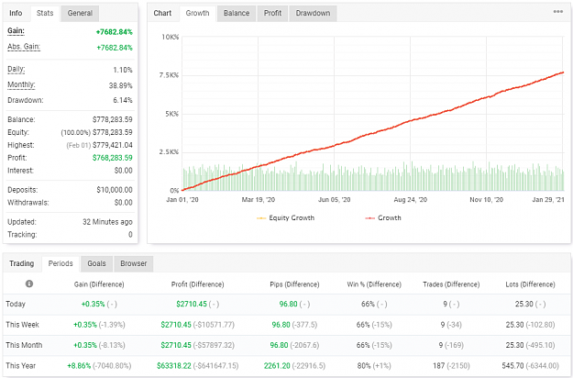
Task: Select the Periods tab
Action: coord(61,263)
